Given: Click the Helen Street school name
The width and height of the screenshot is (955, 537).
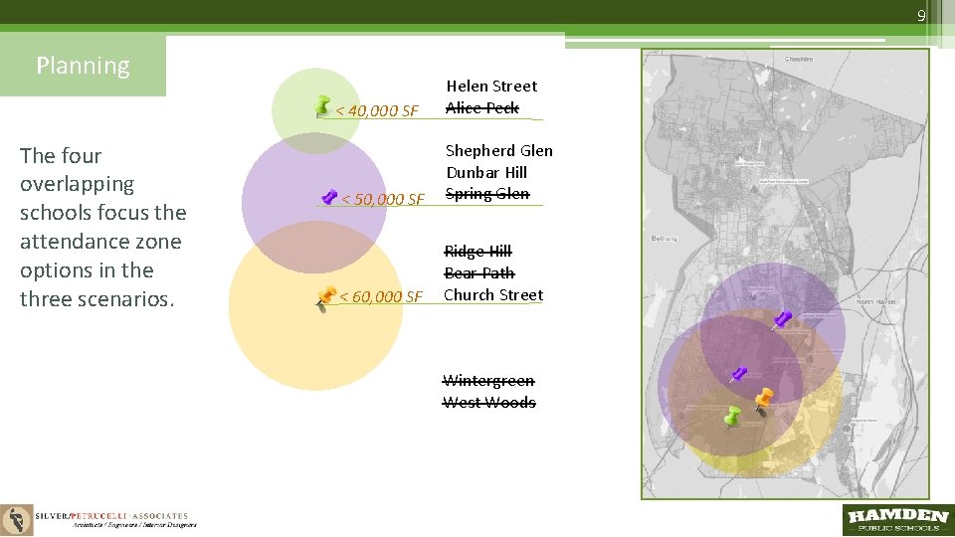Looking at the screenshot, I should point(491,86).
